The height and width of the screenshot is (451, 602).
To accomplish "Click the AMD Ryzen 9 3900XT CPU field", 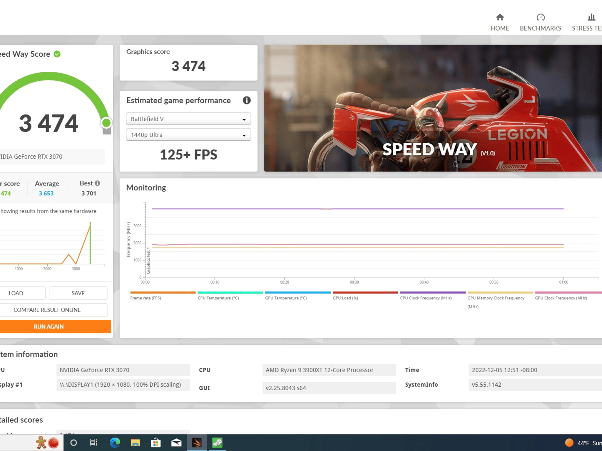I will [x=329, y=370].
